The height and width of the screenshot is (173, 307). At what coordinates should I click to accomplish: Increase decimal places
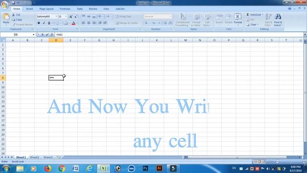pos(165,23)
